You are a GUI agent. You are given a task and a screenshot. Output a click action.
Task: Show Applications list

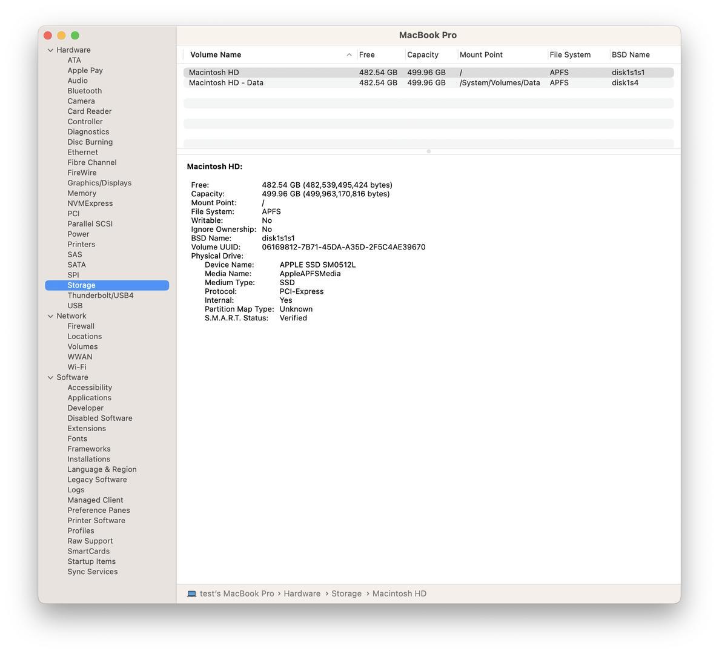90,398
